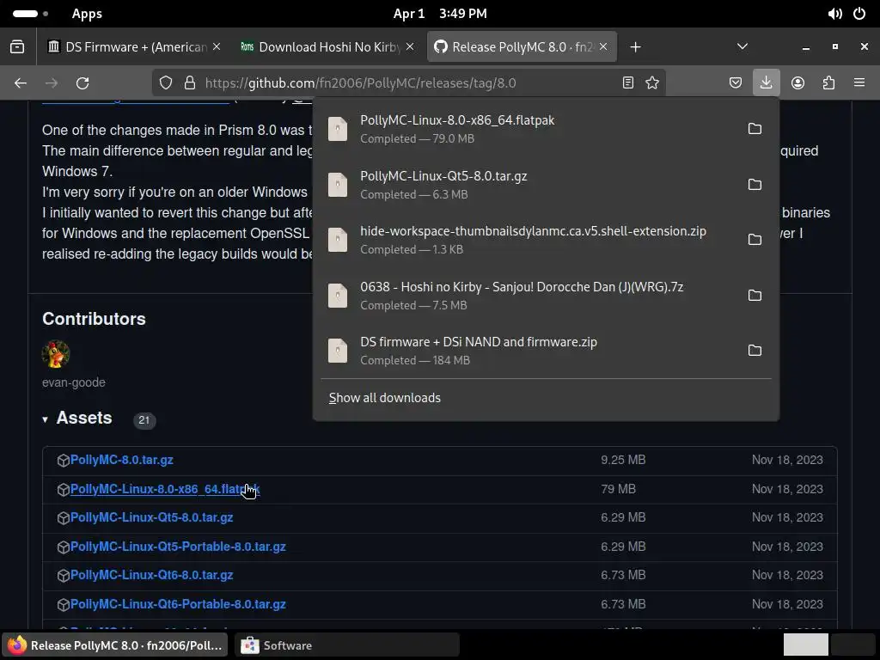The height and width of the screenshot is (660, 880).
Task: Switch to Firefox window in taskbar
Action: coord(116,645)
